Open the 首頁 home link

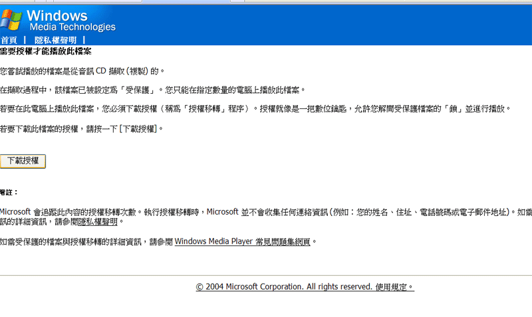pos(9,41)
